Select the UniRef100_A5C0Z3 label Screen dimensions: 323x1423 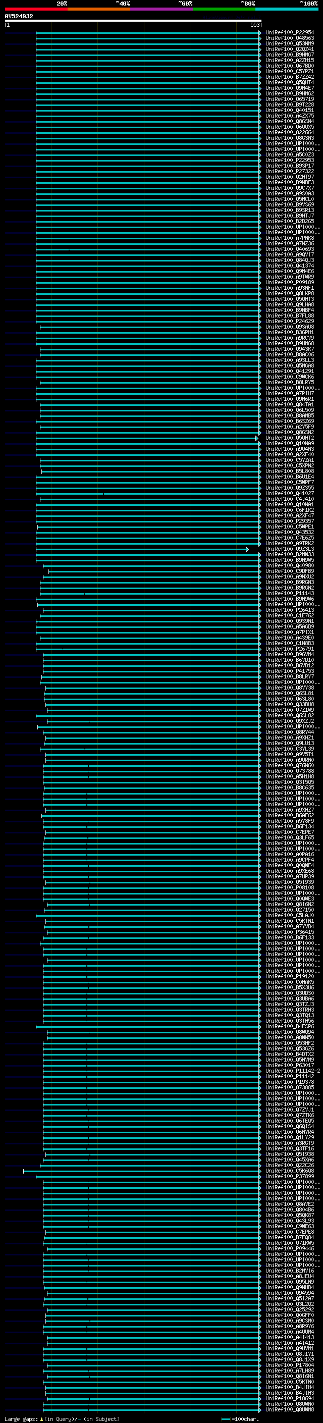point(289,154)
